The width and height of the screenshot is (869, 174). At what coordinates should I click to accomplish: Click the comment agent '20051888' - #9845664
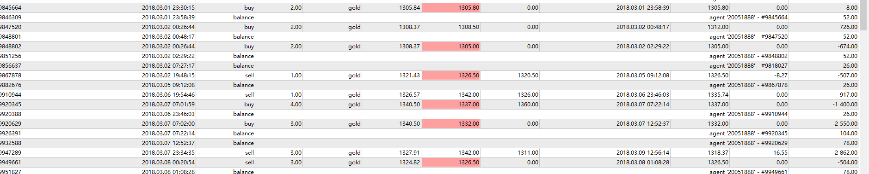(x=748, y=17)
